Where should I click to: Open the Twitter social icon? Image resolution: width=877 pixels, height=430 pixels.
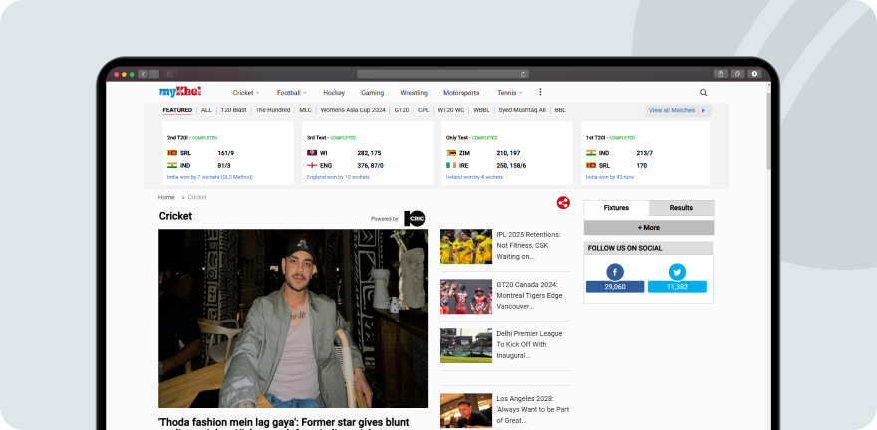(677, 272)
